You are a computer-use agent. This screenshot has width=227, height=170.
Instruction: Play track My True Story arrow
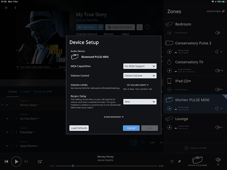(7, 119)
